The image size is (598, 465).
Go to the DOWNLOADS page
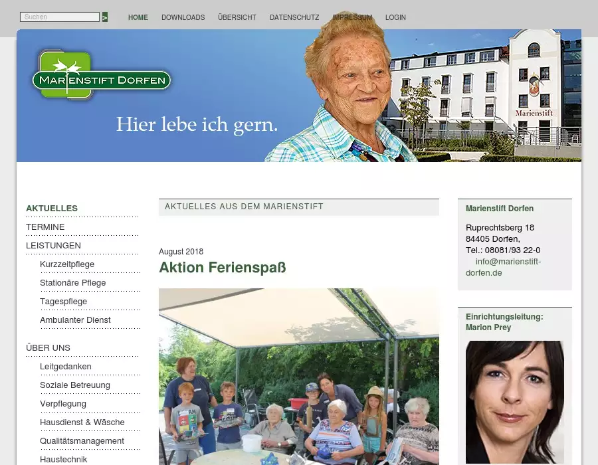183,17
